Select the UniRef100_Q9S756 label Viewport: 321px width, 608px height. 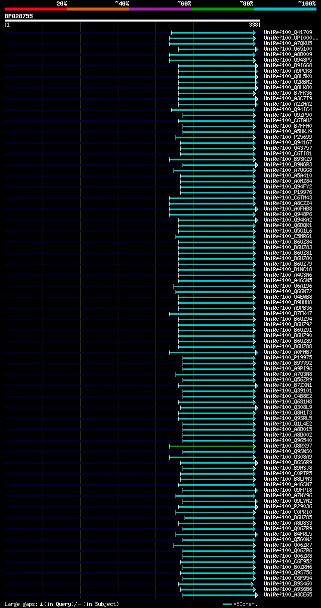pyautogui.click(x=288, y=573)
